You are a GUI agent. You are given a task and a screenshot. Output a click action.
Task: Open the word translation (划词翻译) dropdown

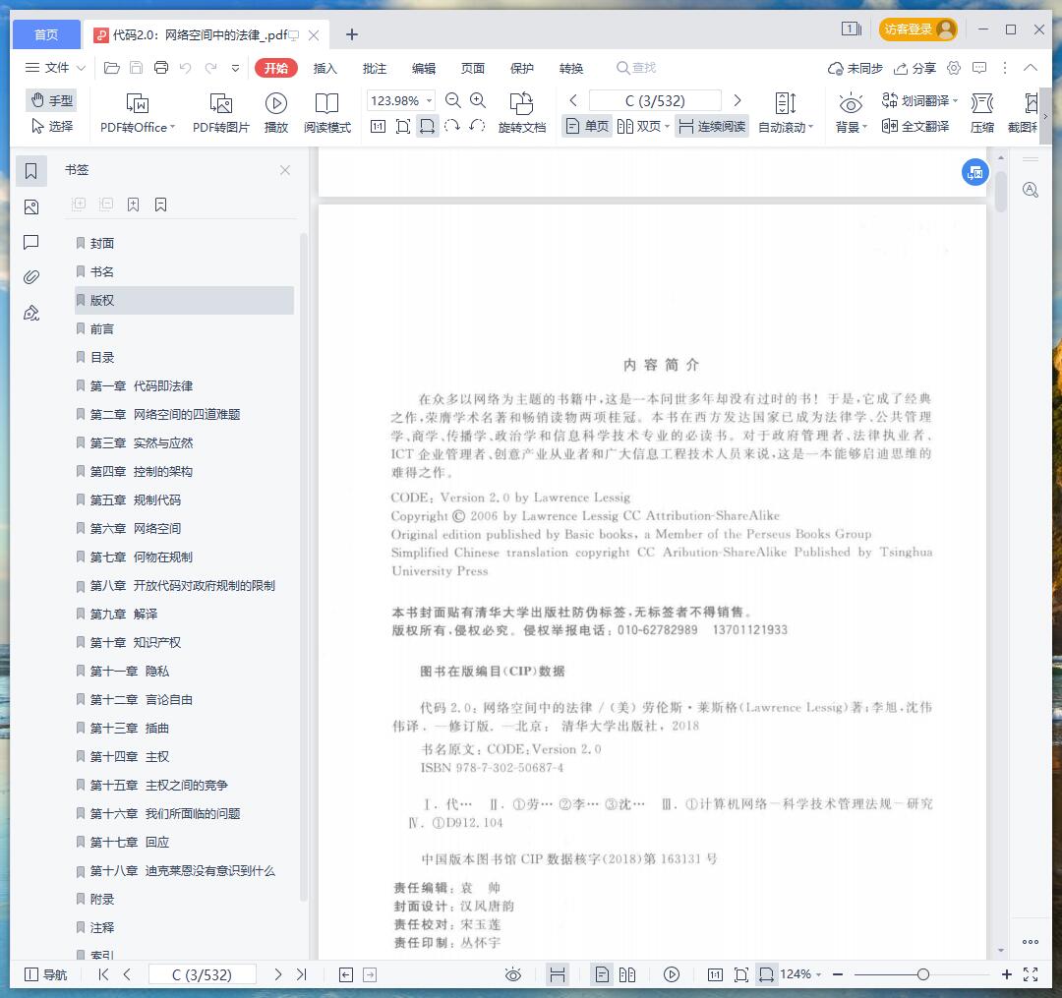pos(919,101)
